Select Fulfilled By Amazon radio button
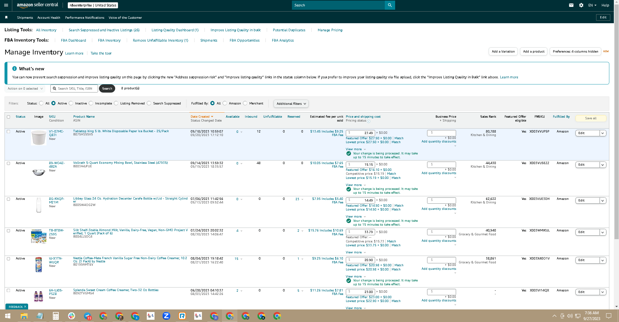The width and height of the screenshot is (619, 322). tap(225, 103)
